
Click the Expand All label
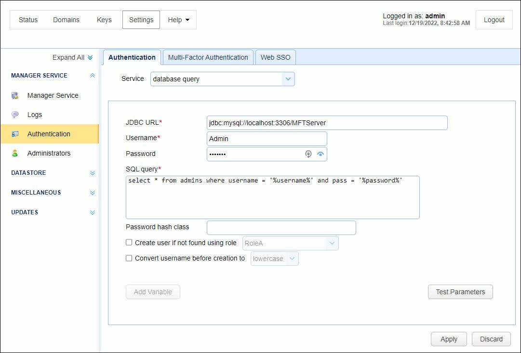(68, 57)
